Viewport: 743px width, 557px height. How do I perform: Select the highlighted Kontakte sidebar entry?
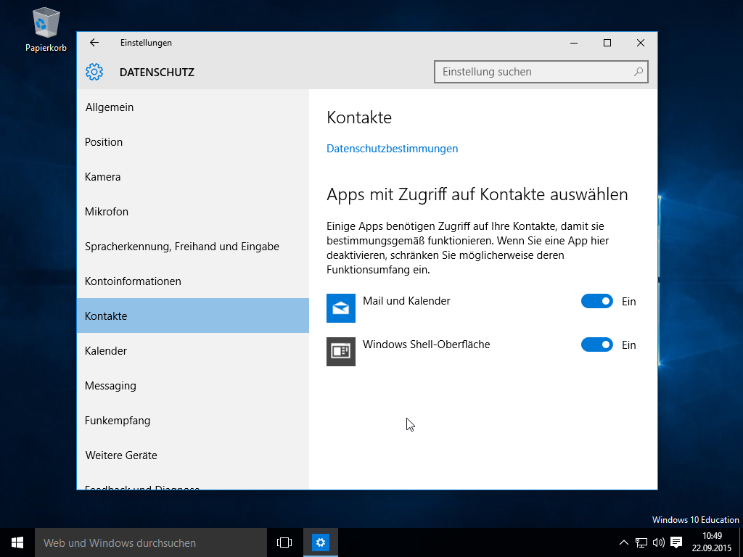point(193,316)
